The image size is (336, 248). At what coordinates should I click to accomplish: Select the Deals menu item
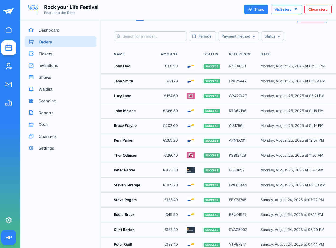(44, 124)
